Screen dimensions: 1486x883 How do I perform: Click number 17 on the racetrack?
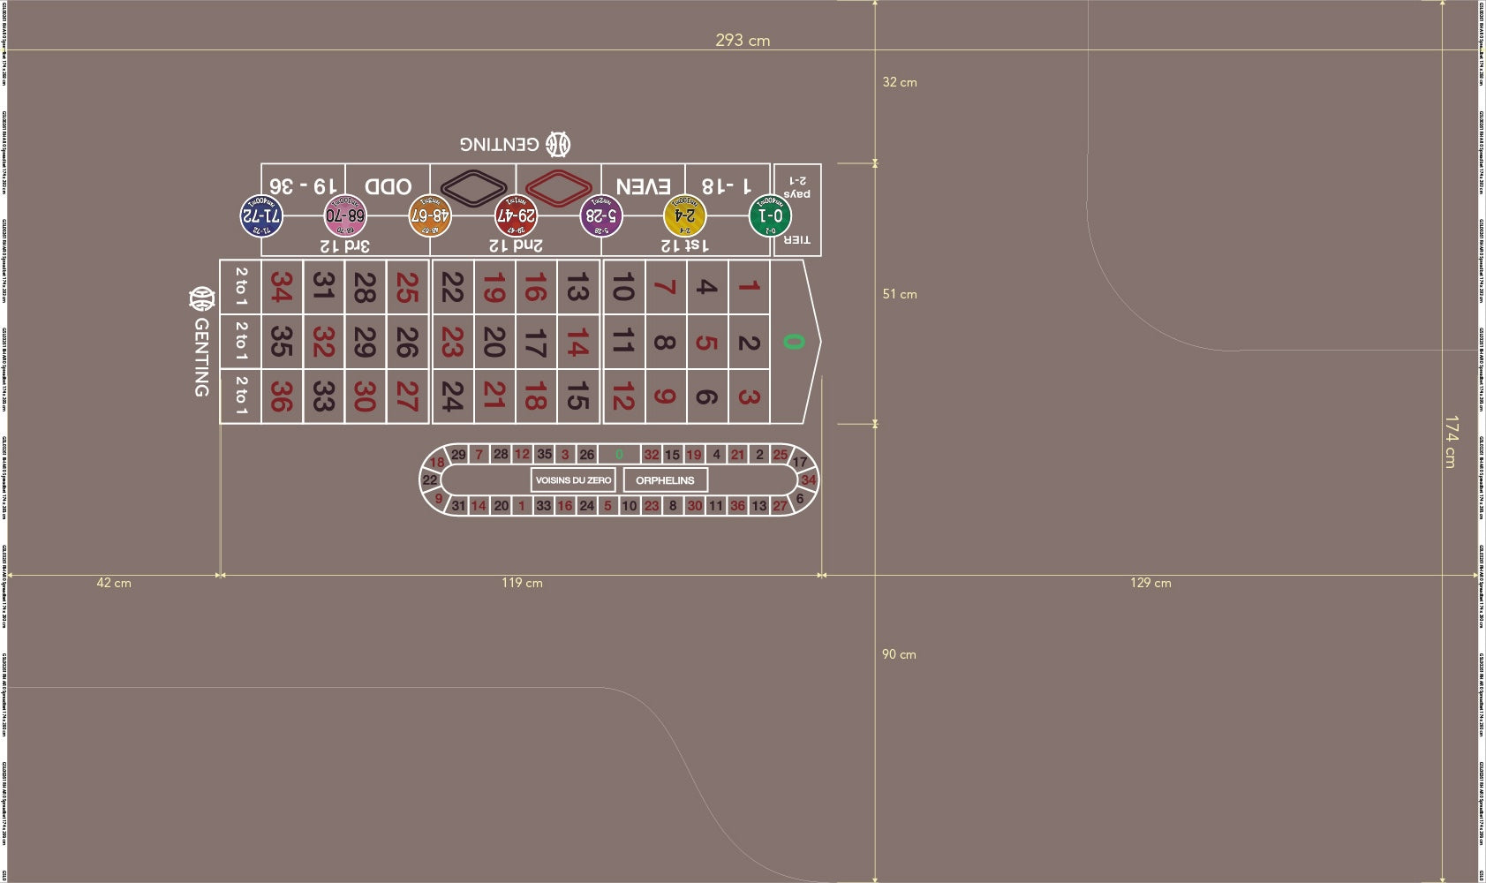point(799,461)
